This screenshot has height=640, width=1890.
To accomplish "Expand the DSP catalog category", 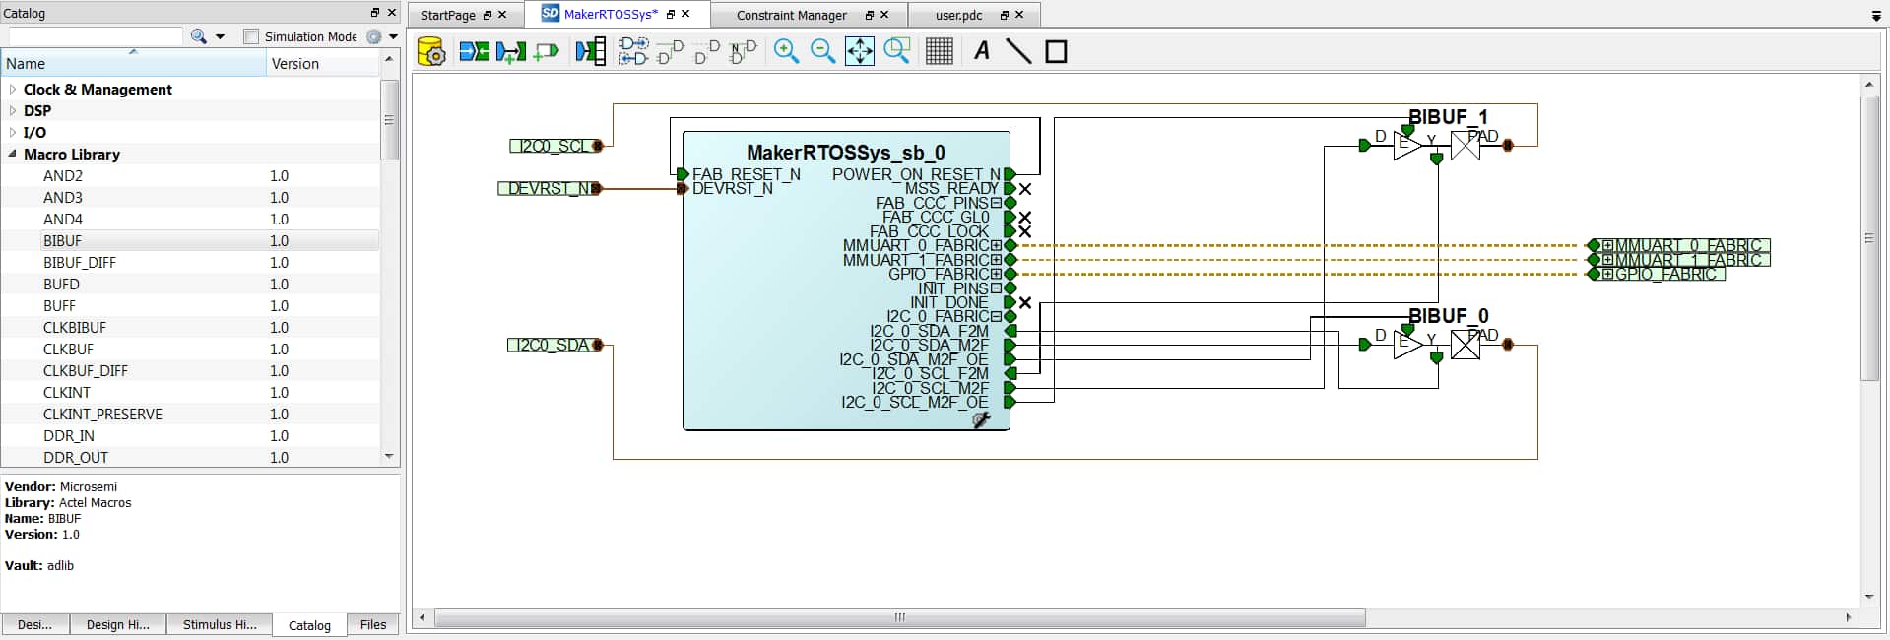I will pyautogui.click(x=13, y=110).
